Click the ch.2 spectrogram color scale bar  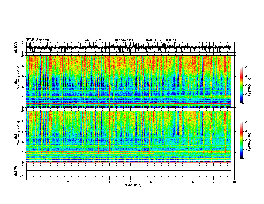241,140
